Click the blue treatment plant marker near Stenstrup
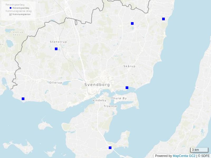211x158 pixels. (x=56, y=49)
